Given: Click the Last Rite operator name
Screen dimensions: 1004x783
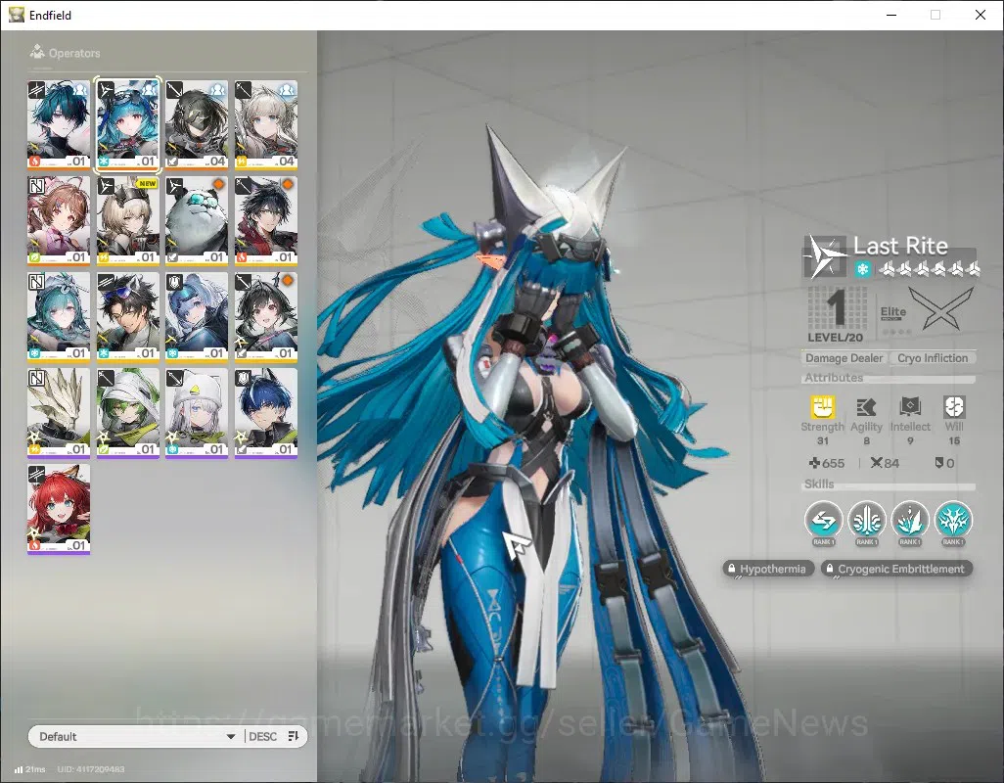Looking at the screenshot, I should (900, 246).
